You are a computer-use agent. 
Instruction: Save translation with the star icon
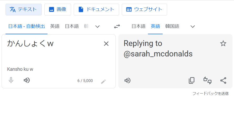pyautogui.click(x=223, y=43)
